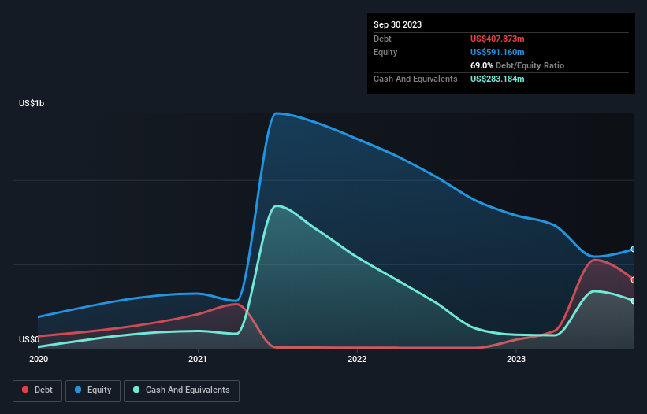The height and width of the screenshot is (414, 647).
Task: Select the 2021 x-axis label
Action: (x=198, y=359)
